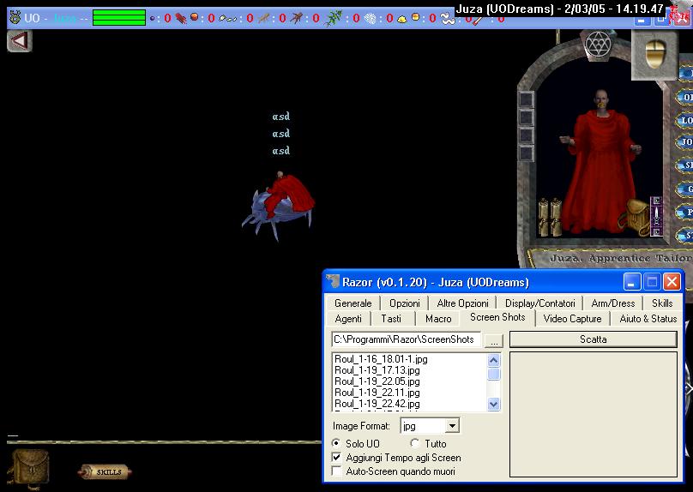Select the Screen Shots tab
The height and width of the screenshot is (492, 693).
[497, 317]
